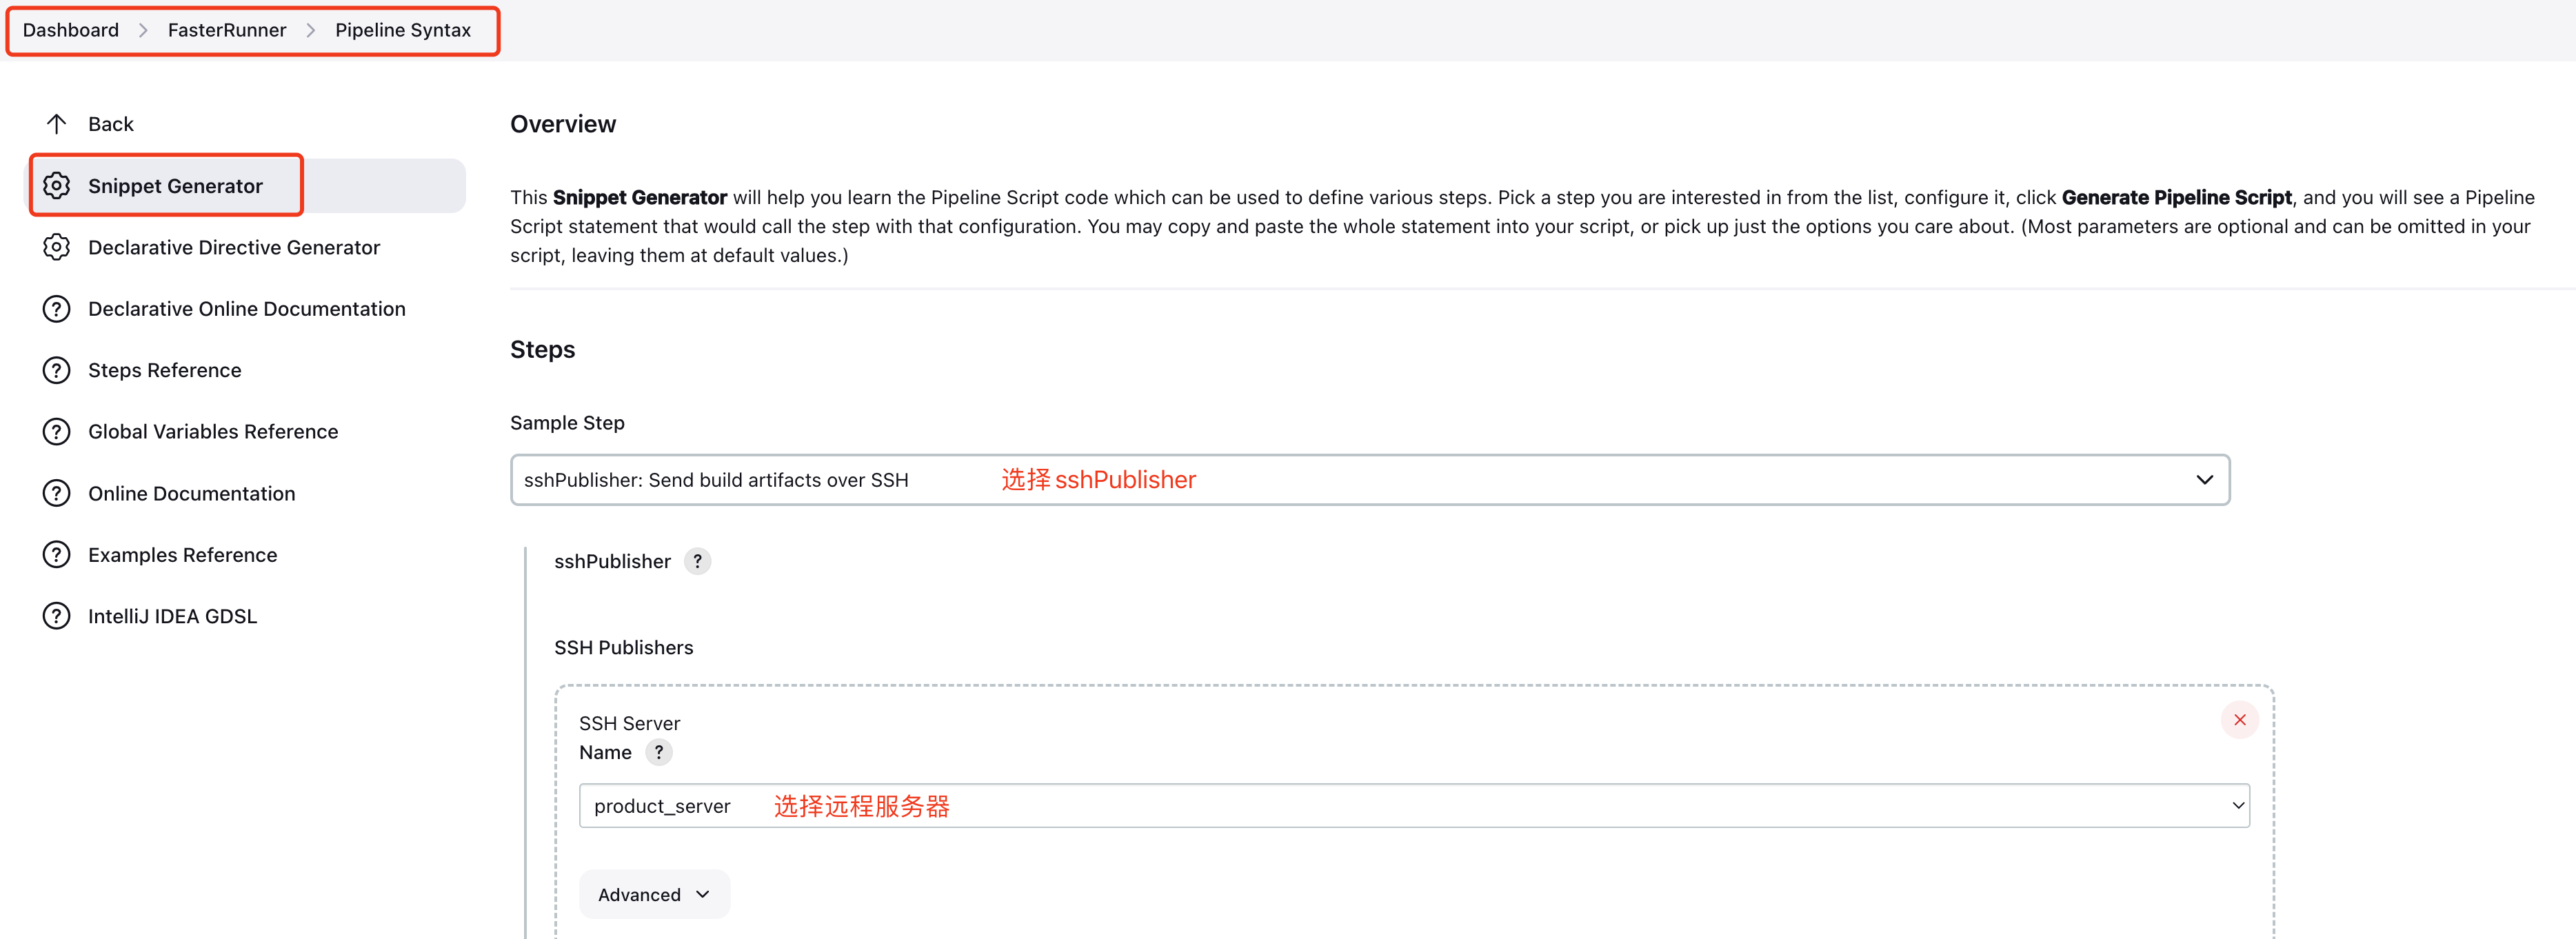The height and width of the screenshot is (939, 2576).
Task: Go to the Dashboard breadcrumb
Action: pyautogui.click(x=71, y=30)
